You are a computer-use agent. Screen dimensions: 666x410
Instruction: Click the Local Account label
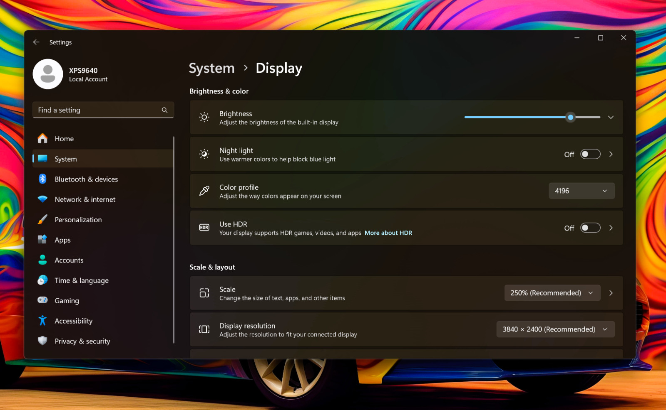(x=88, y=79)
